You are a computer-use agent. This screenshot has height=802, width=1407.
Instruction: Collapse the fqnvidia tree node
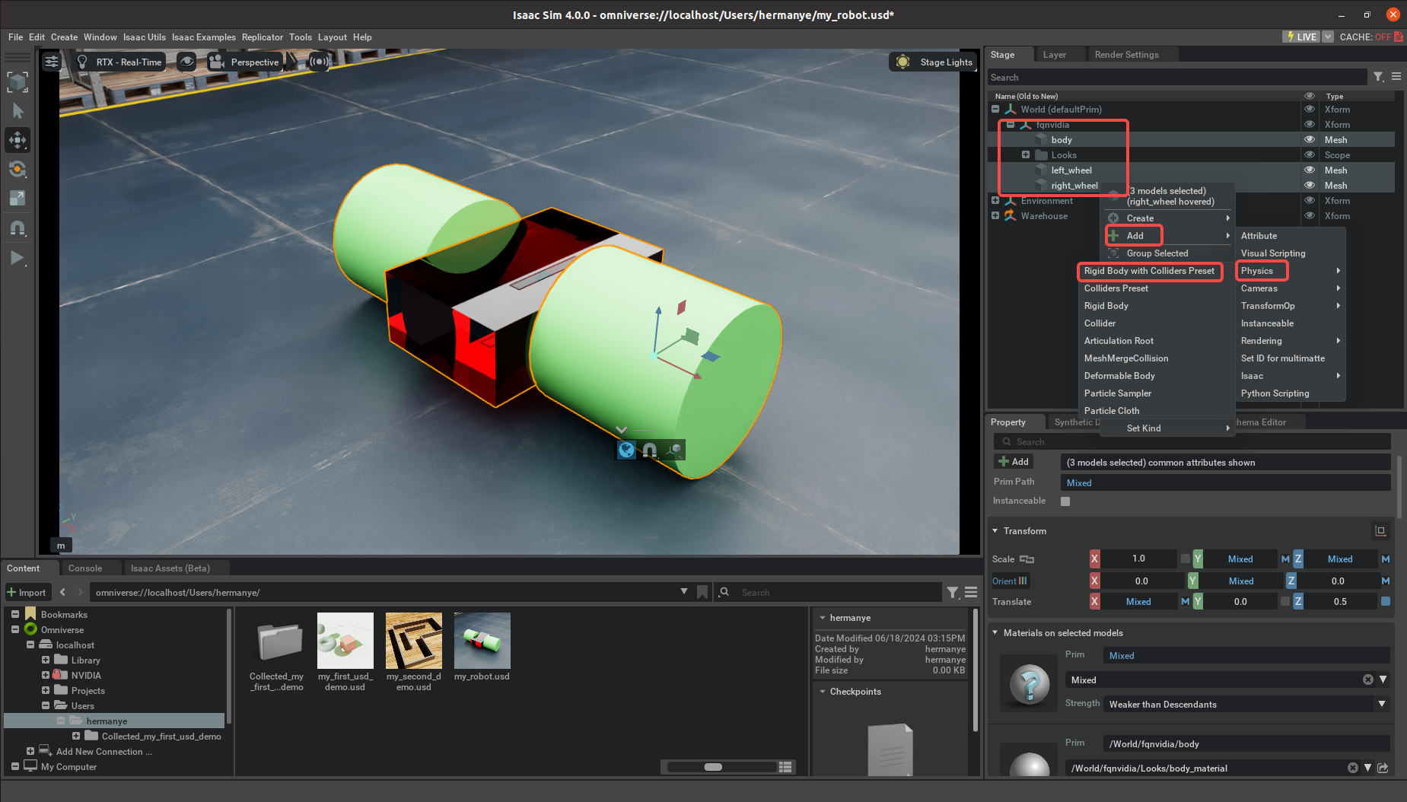[x=1011, y=125]
